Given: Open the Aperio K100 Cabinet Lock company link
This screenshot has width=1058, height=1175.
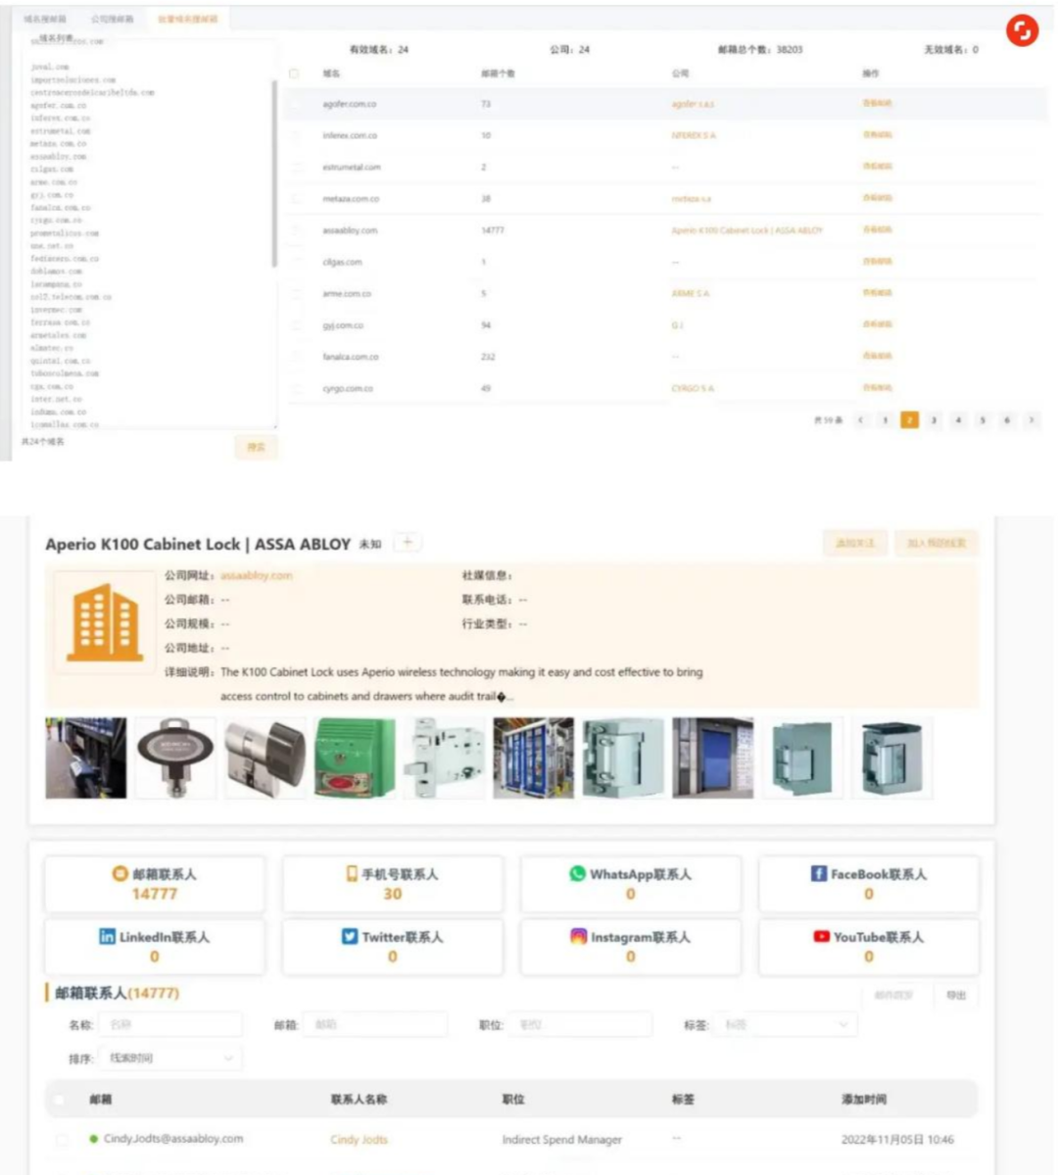Looking at the screenshot, I should (x=747, y=231).
